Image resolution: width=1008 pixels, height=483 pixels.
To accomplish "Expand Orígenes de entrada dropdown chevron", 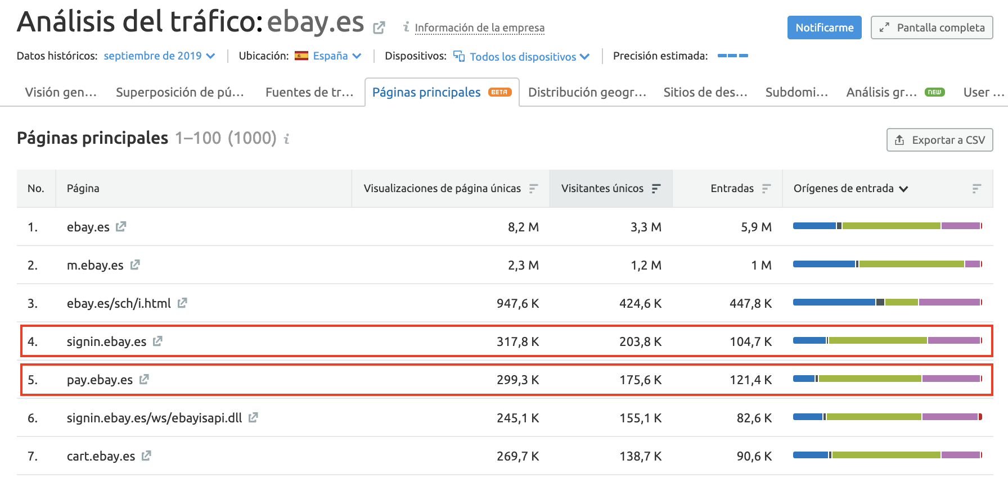I will [903, 189].
